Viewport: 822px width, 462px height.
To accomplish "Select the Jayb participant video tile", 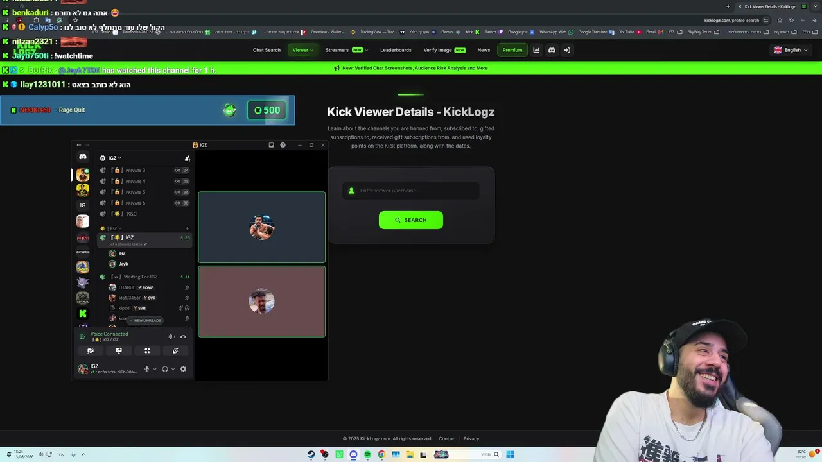I will [262, 302].
